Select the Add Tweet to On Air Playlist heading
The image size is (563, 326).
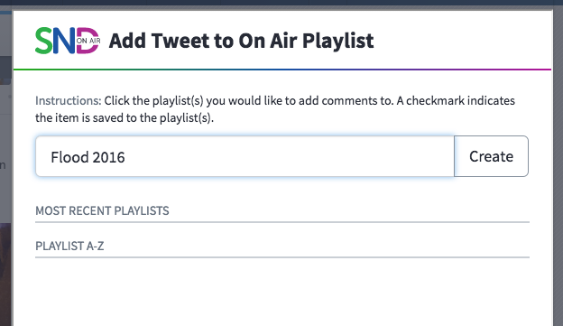(x=241, y=41)
